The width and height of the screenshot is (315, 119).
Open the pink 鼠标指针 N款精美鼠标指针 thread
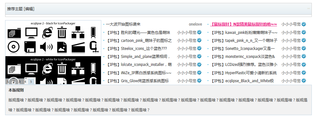(x=243, y=24)
